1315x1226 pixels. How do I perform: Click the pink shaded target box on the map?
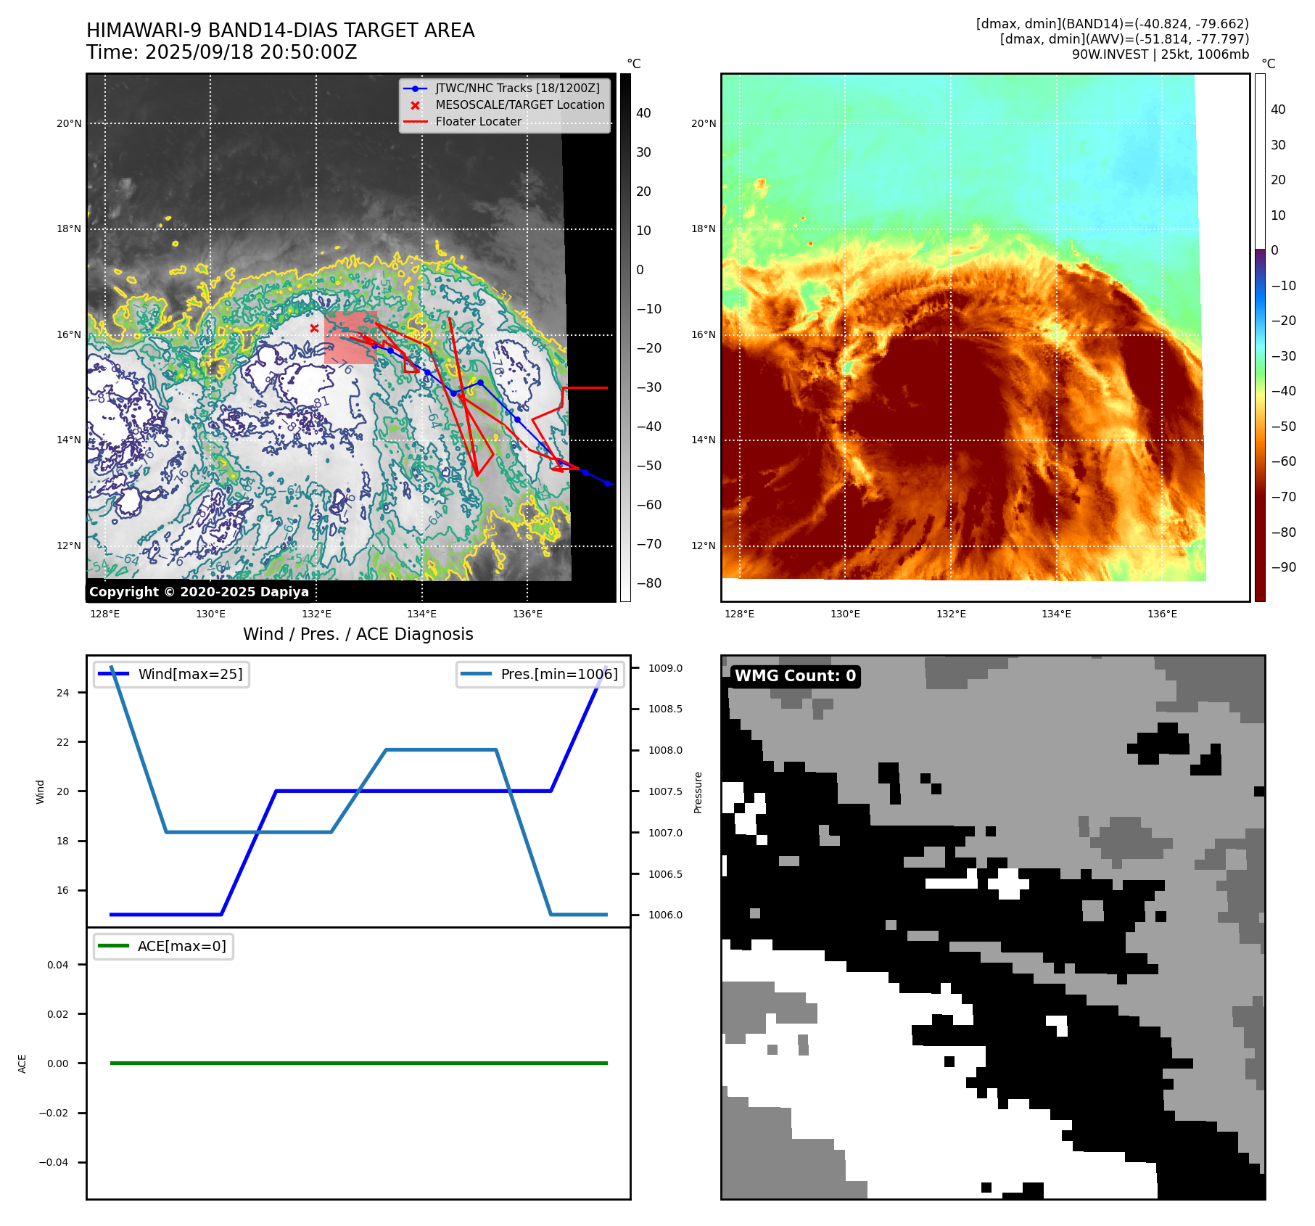(x=351, y=337)
